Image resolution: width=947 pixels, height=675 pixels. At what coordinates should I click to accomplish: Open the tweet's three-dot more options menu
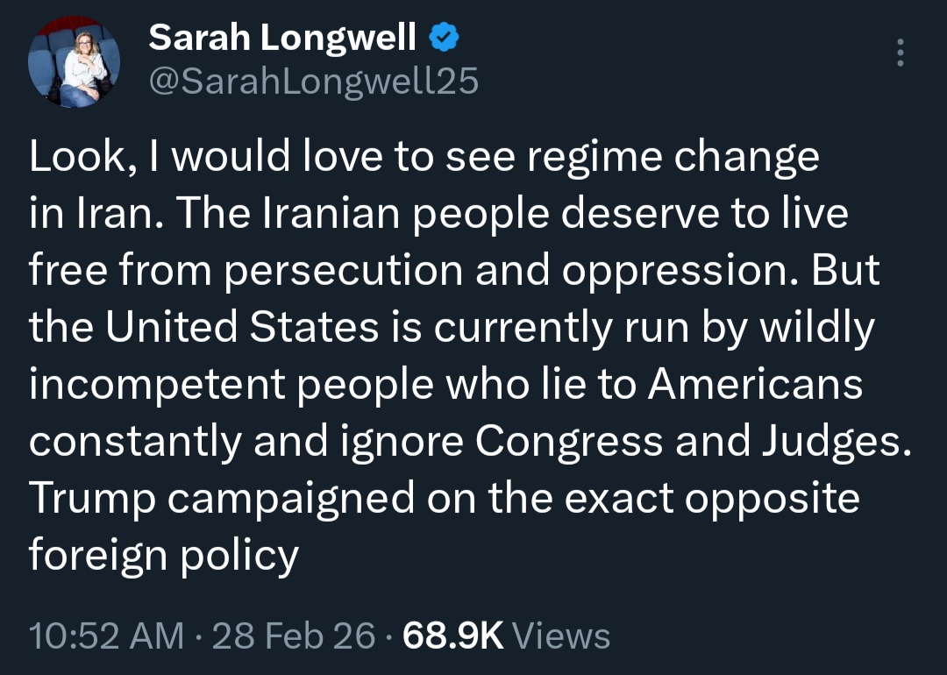[x=899, y=54]
